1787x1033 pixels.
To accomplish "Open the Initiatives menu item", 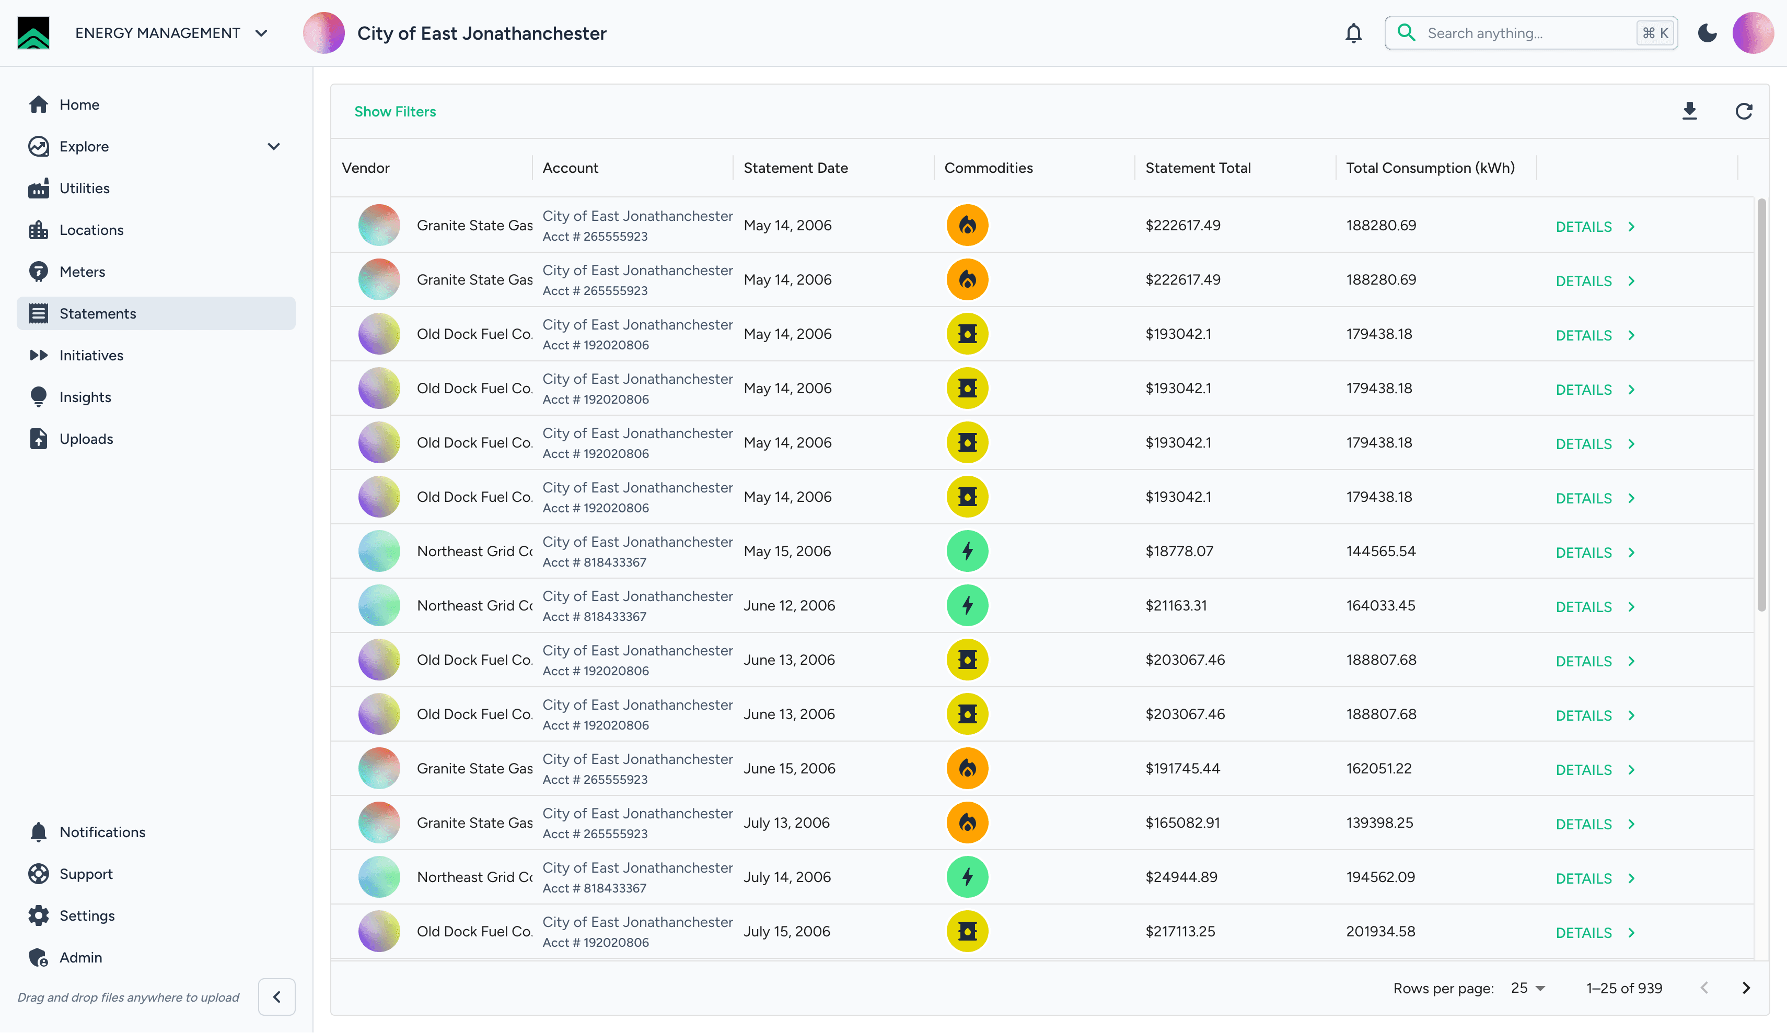I will pyautogui.click(x=91, y=355).
